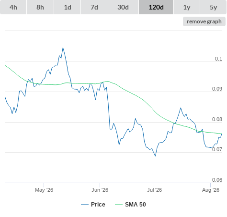Select the 4h time range tab
Image resolution: width=227 pixels, height=217 pixels.
(x=13, y=7)
